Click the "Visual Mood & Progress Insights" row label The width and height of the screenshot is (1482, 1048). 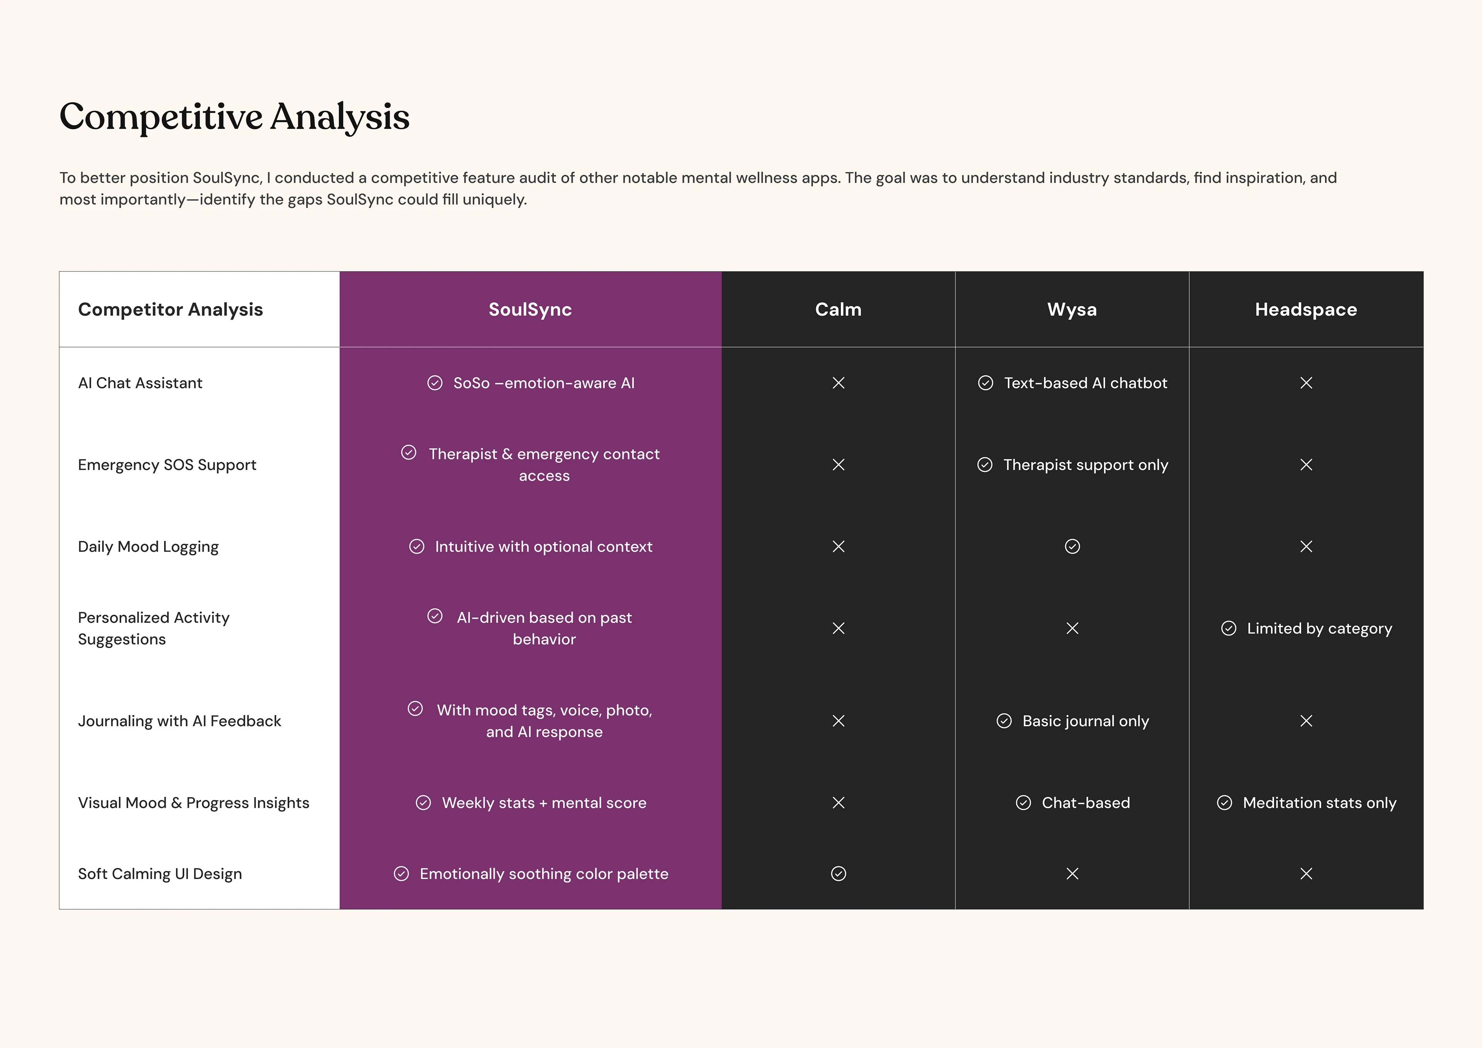(x=194, y=803)
